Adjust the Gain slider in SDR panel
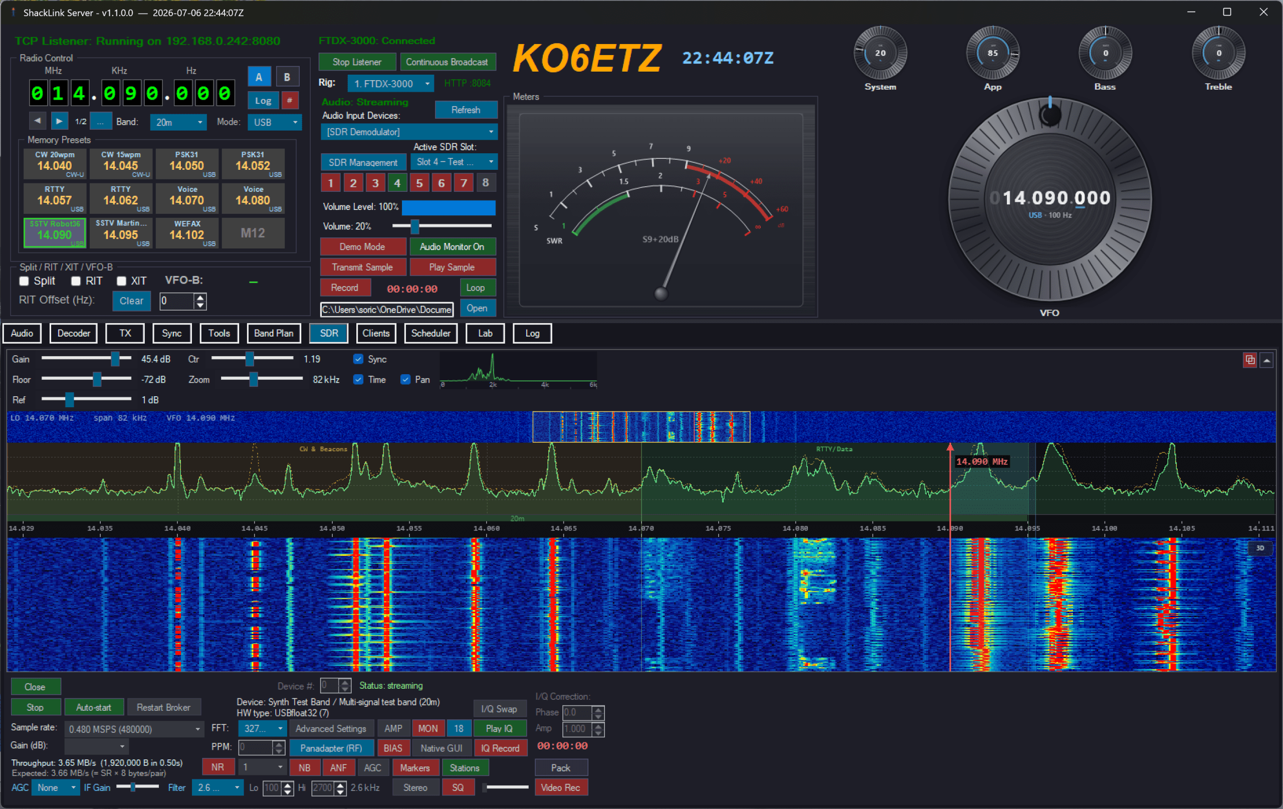This screenshot has width=1283, height=809. tap(86, 359)
